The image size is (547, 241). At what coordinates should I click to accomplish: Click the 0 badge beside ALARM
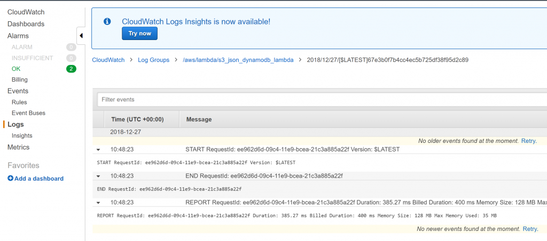pos(71,47)
